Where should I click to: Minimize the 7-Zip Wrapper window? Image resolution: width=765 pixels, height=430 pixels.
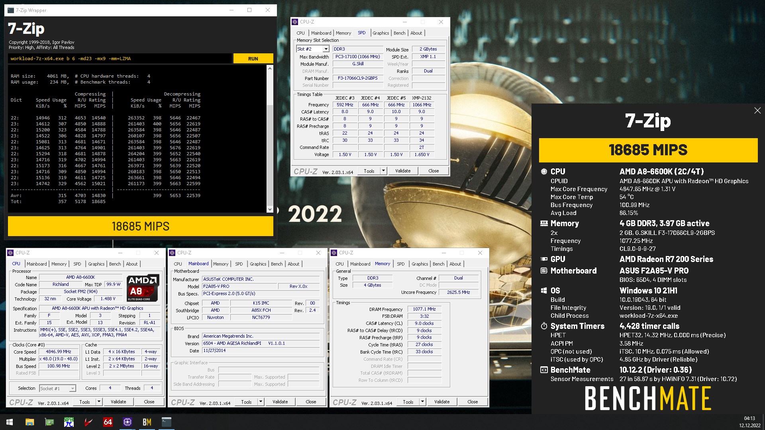[231, 10]
